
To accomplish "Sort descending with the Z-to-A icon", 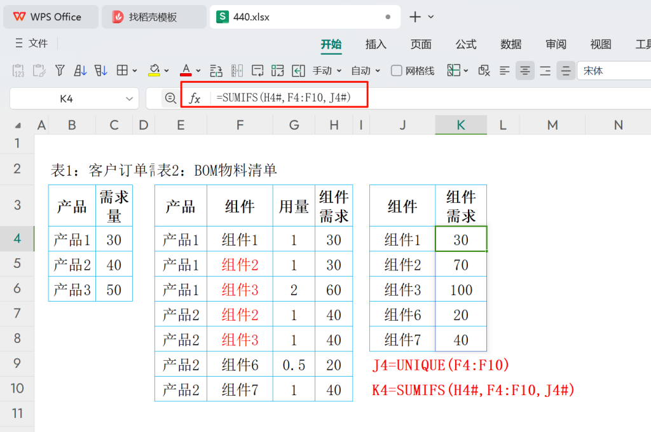I will [x=101, y=71].
